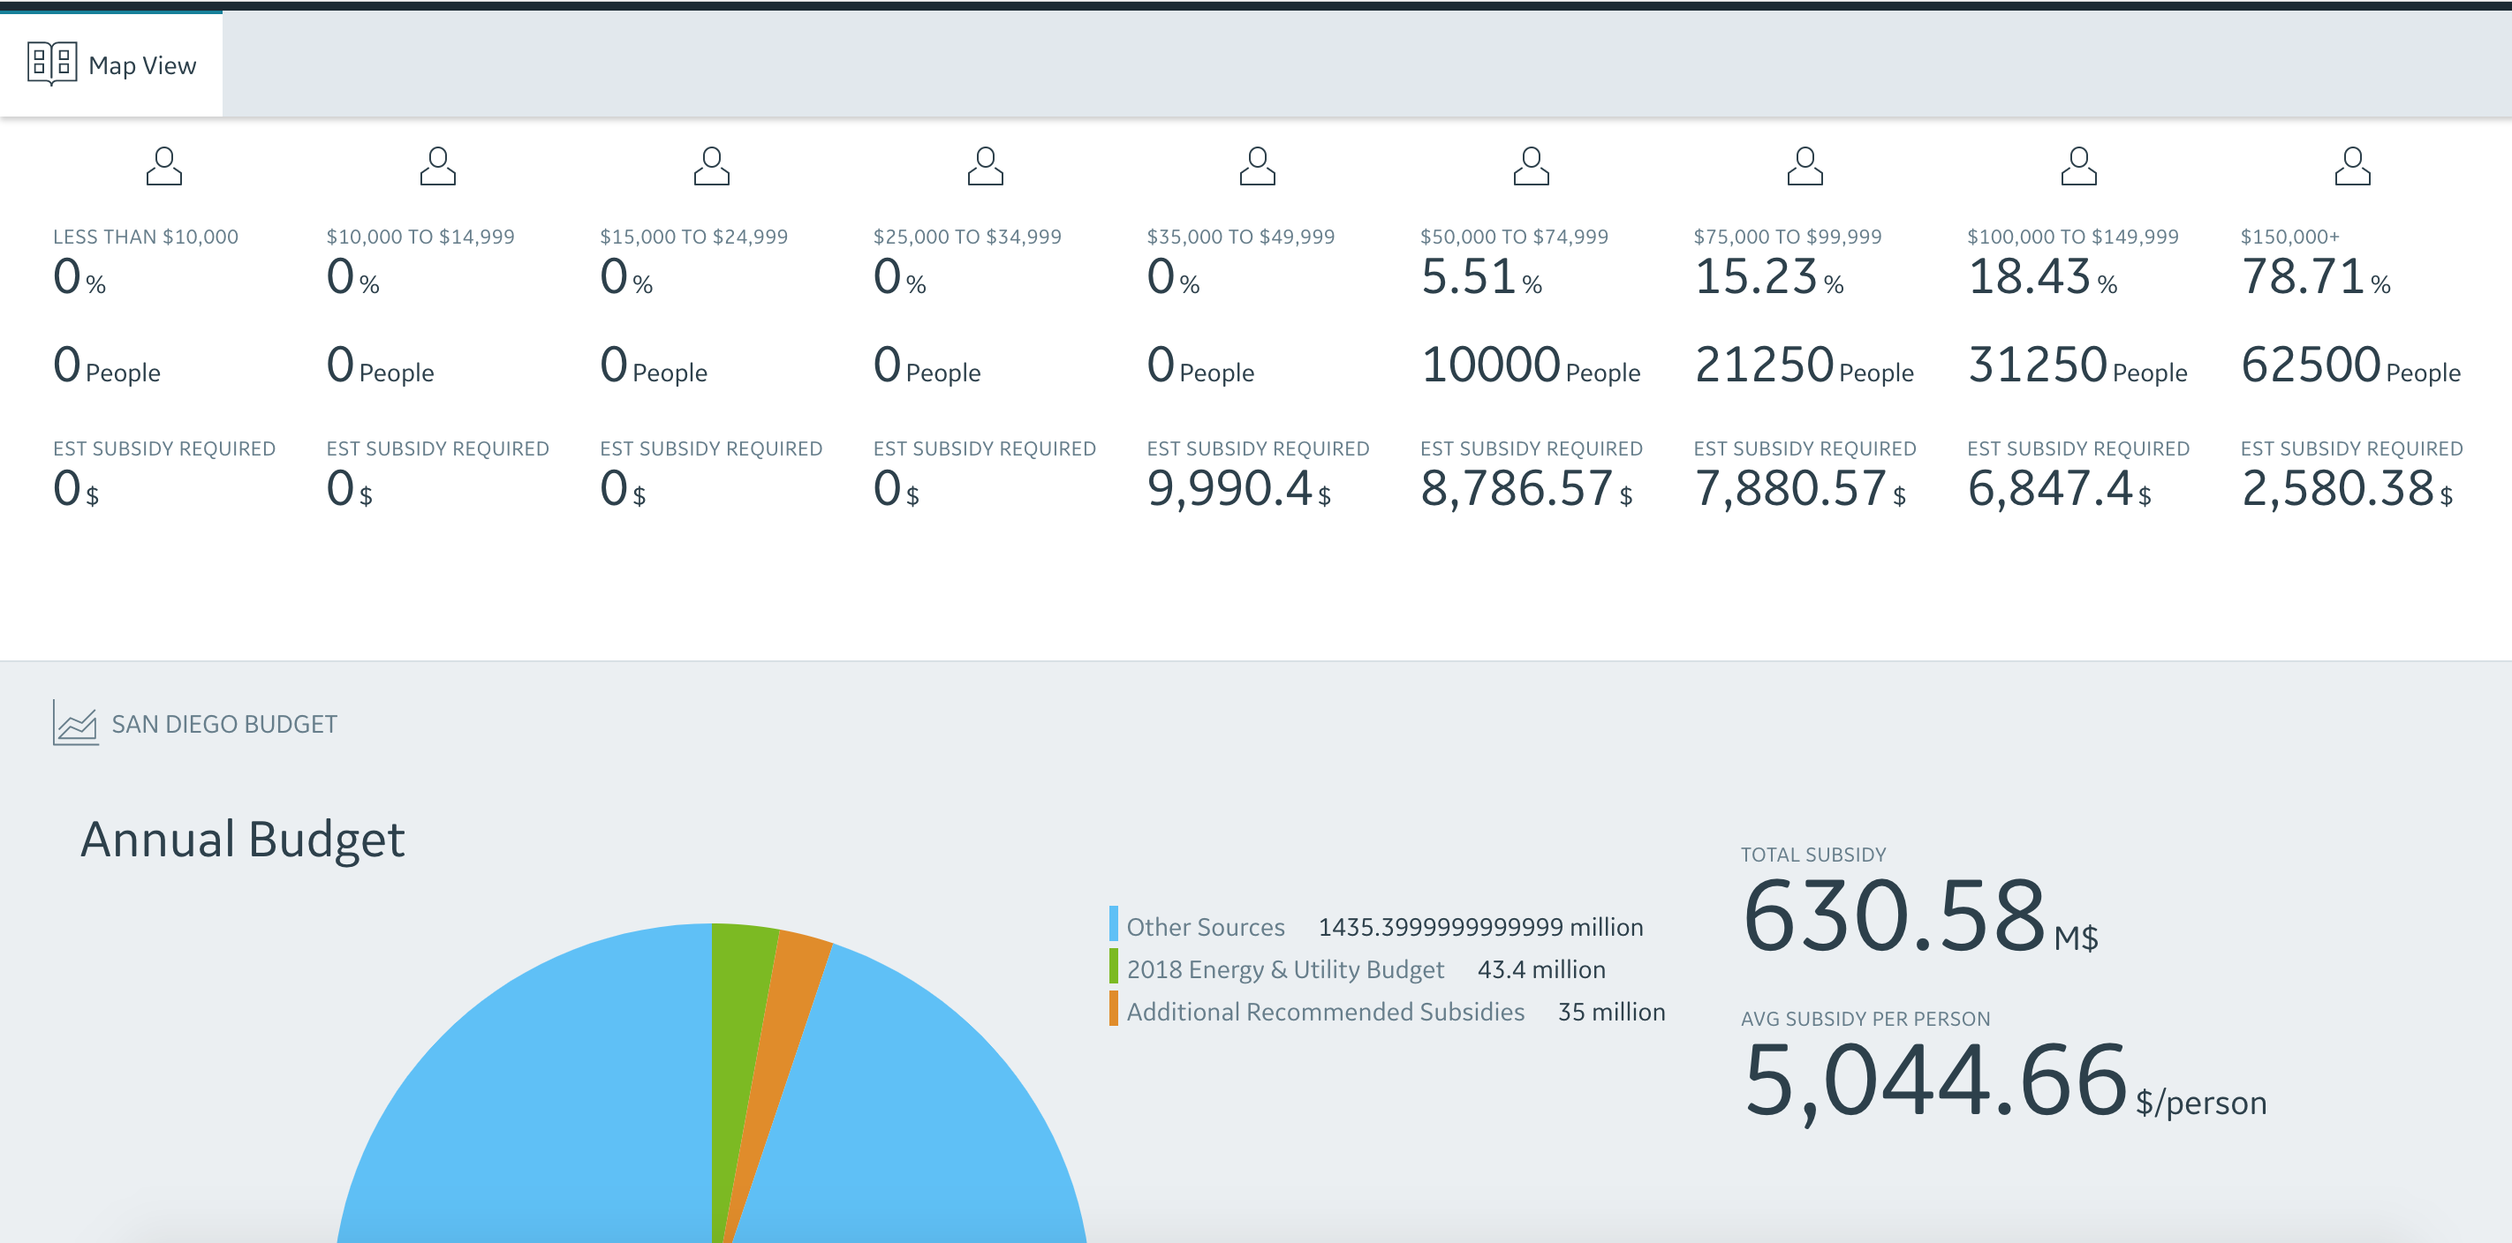The height and width of the screenshot is (1243, 2512).
Task: Click person icon above $150,000+ bracket
Action: pyautogui.click(x=2352, y=167)
